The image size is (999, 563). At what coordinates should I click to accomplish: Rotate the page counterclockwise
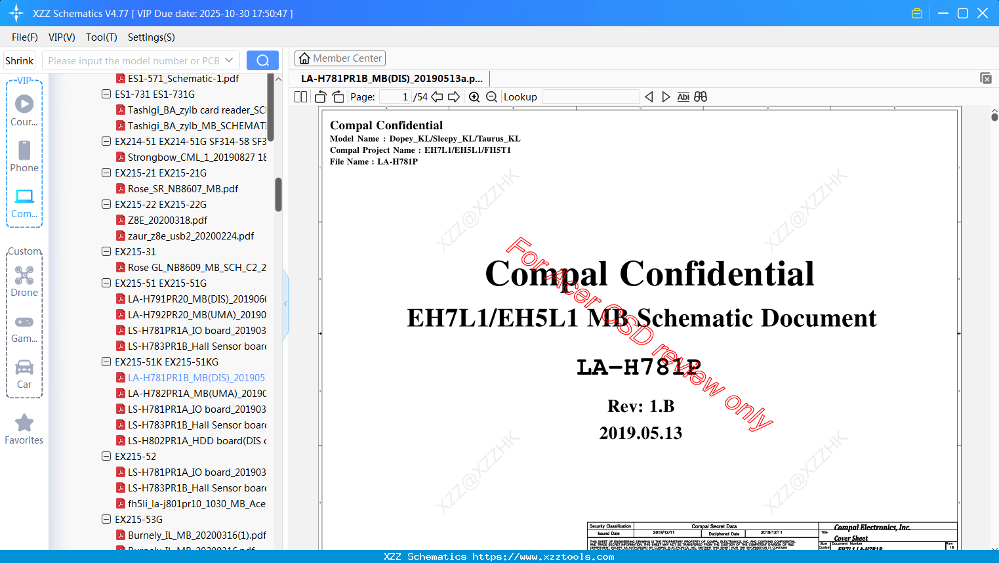click(x=321, y=97)
